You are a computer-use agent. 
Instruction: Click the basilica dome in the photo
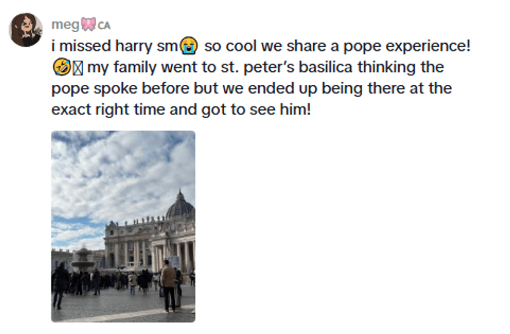(x=180, y=206)
